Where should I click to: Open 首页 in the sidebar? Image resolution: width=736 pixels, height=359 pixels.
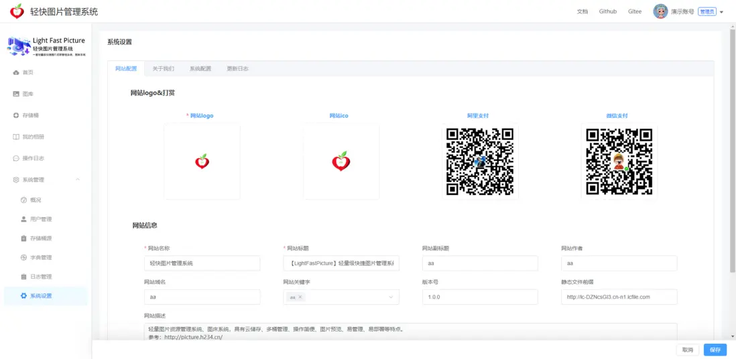(x=28, y=72)
